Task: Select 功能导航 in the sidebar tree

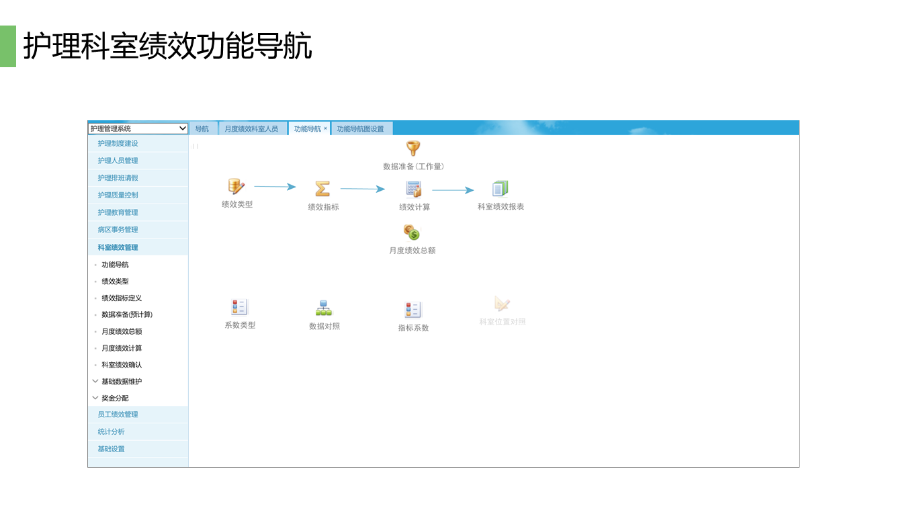Action: [x=115, y=265]
